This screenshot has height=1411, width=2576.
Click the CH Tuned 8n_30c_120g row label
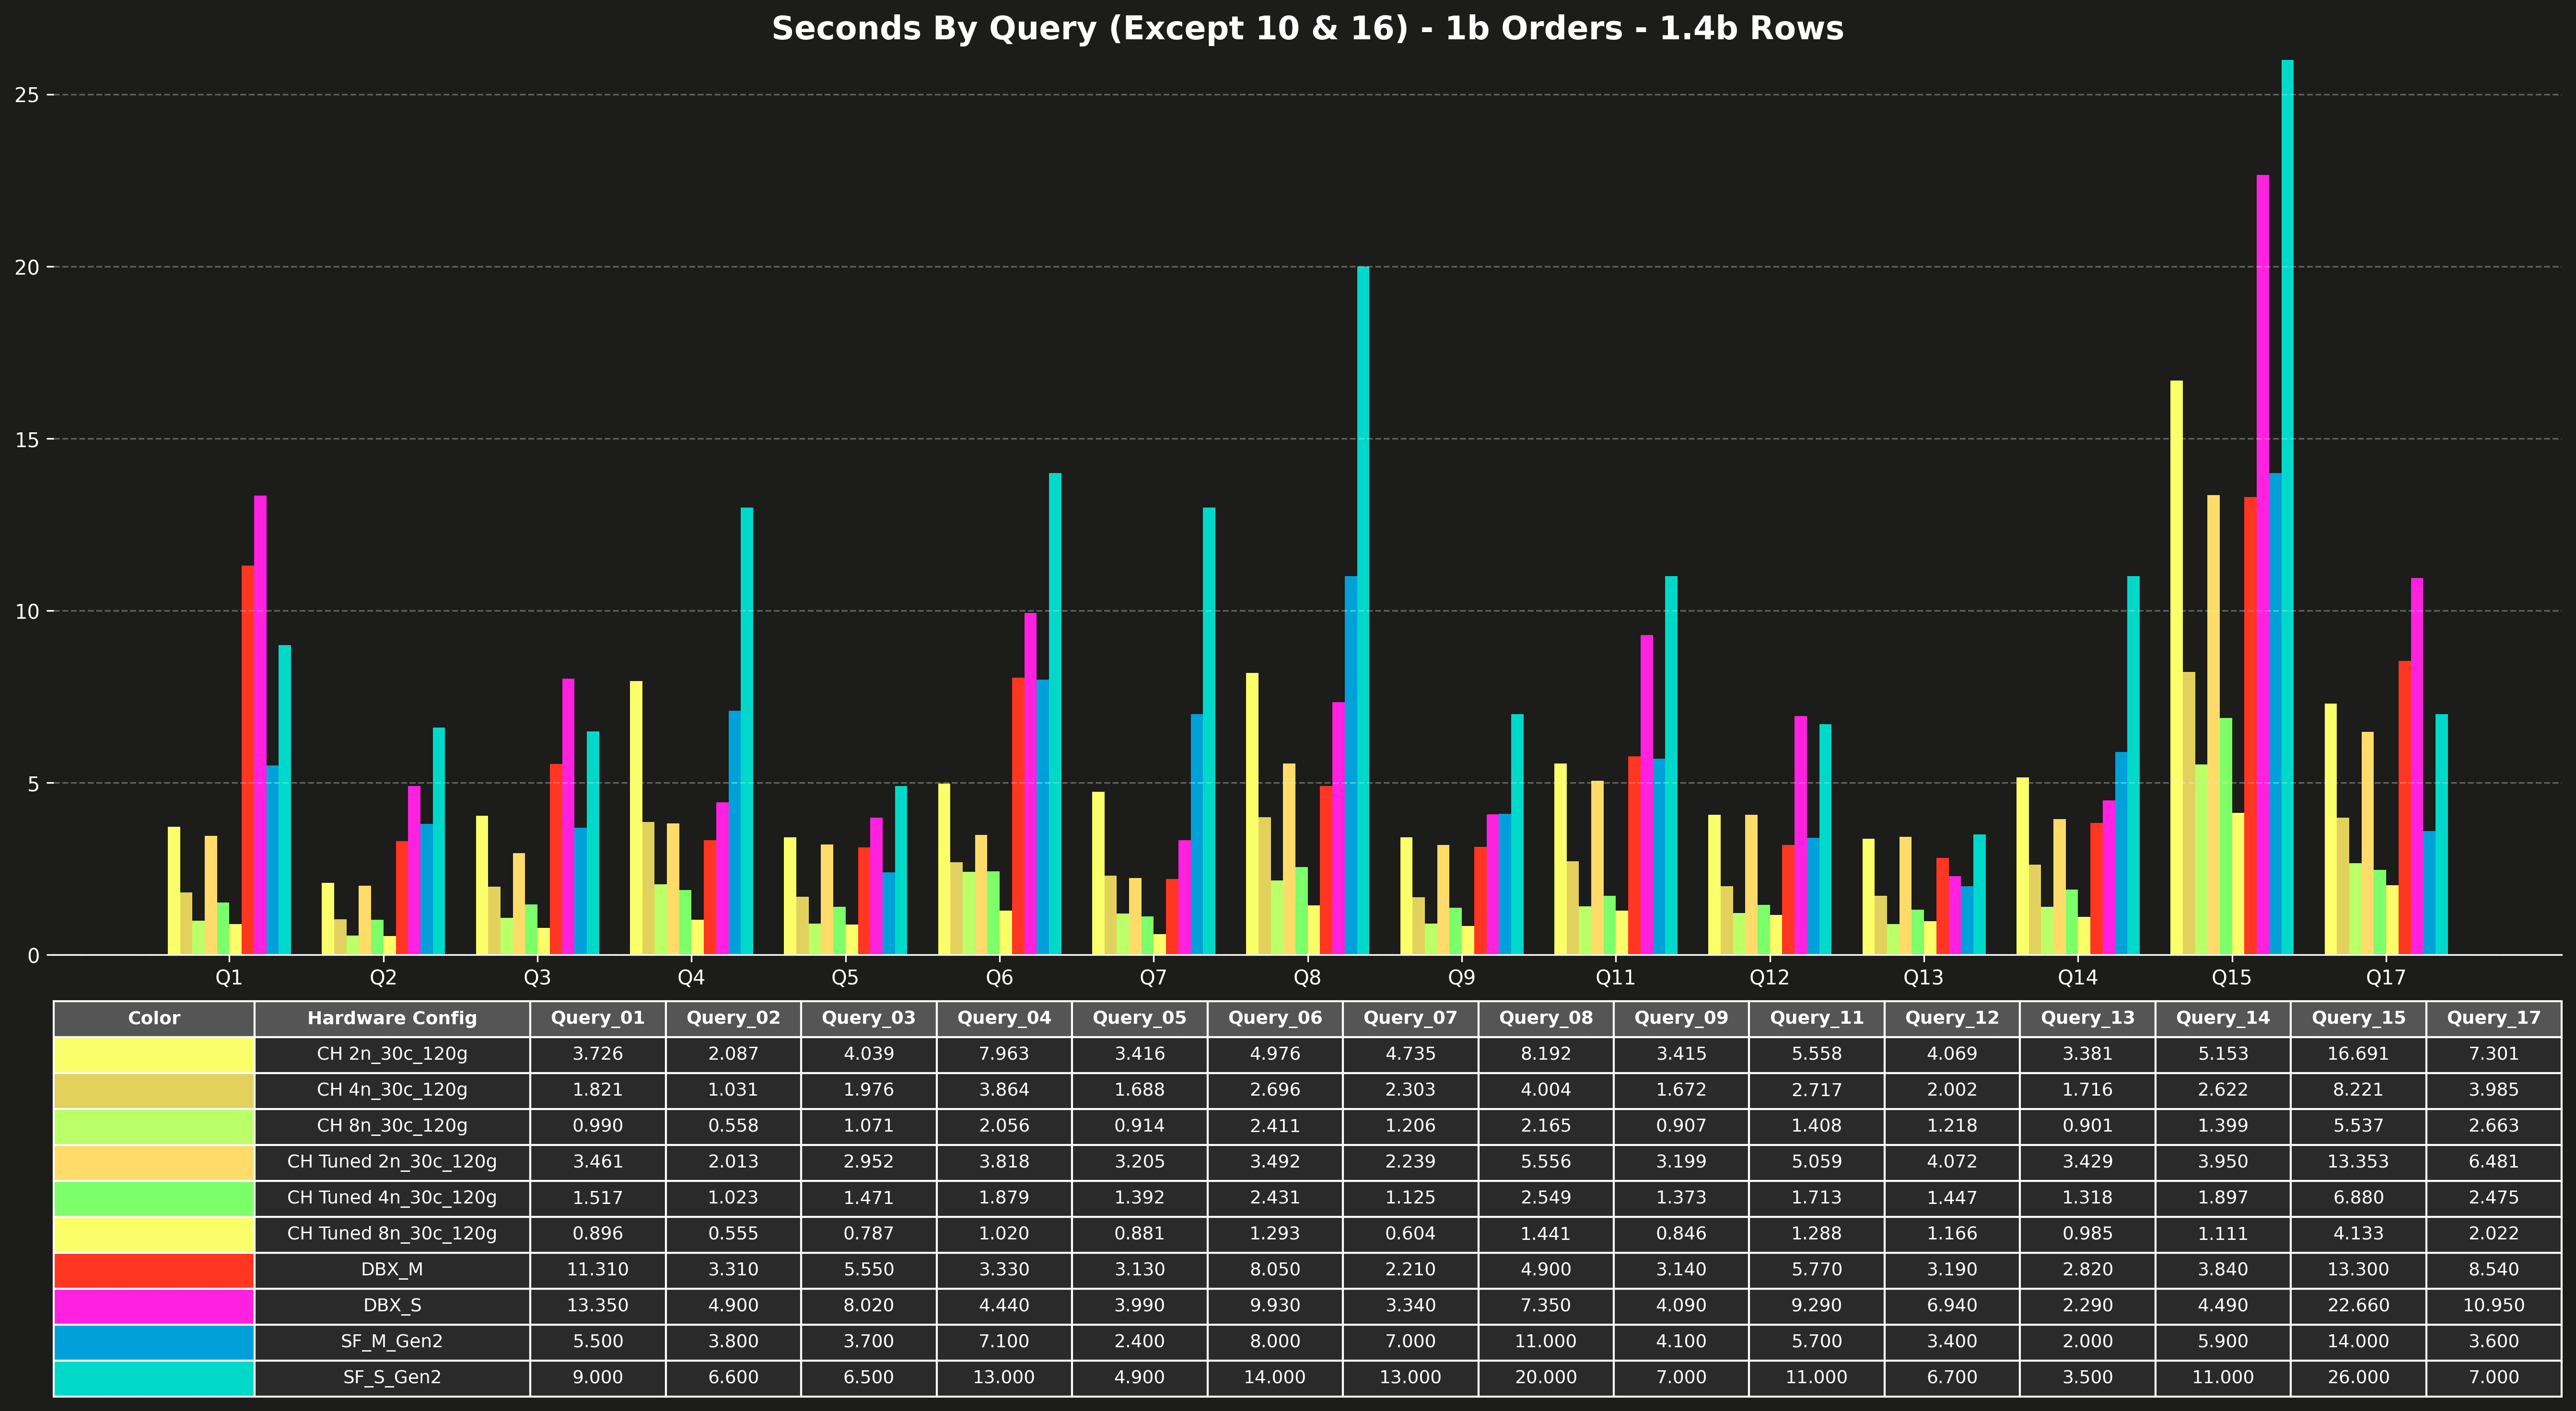click(x=392, y=1233)
